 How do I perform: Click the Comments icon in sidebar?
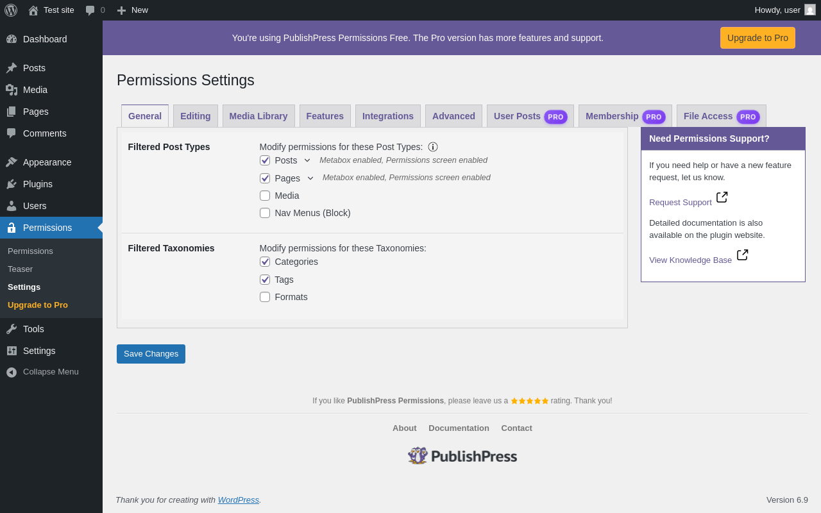click(12, 133)
